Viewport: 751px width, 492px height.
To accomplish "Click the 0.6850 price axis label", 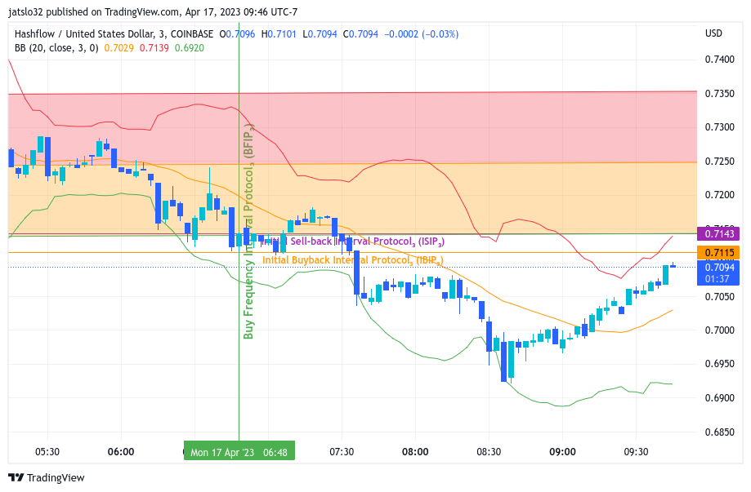I will pos(719,432).
